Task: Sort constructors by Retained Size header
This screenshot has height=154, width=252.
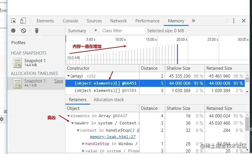Action: point(227,68)
